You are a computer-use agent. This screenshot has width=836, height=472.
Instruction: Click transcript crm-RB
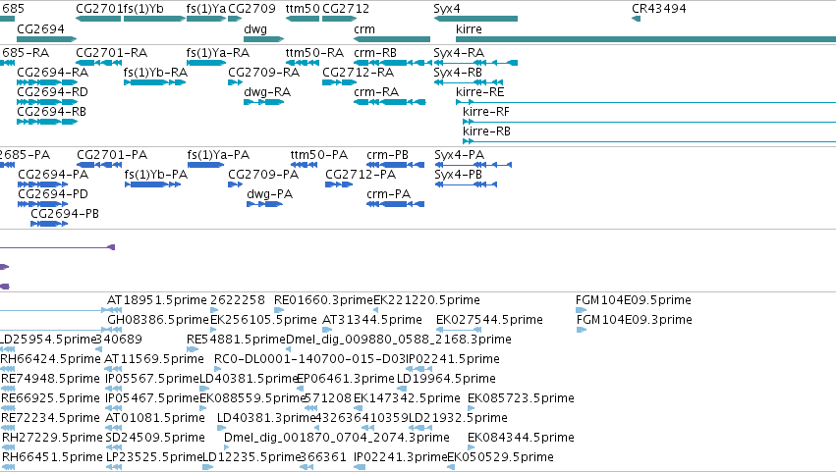coord(393,63)
